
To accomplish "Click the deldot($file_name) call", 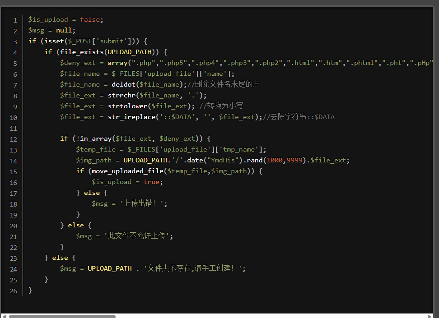I will (147, 84).
